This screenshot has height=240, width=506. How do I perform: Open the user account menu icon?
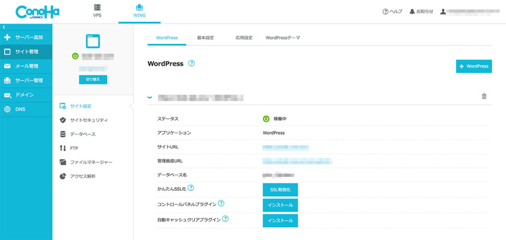pos(443,12)
